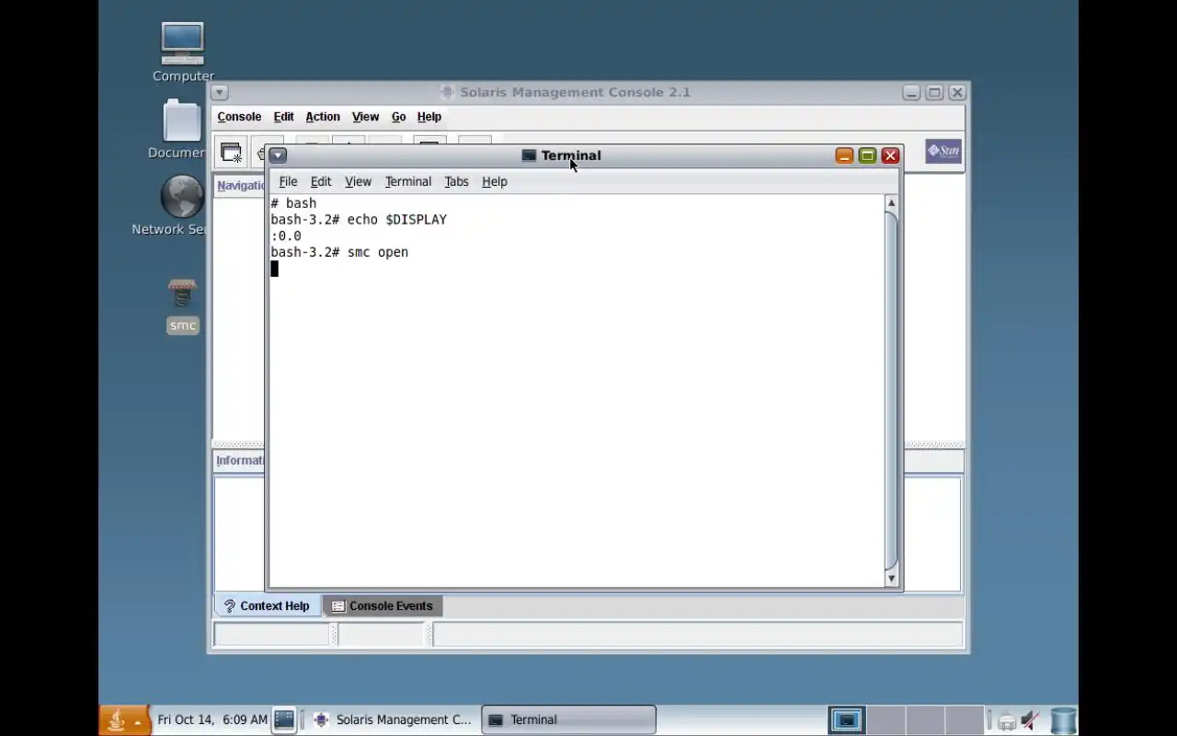Click the Terminal taskbar button
The image size is (1177, 736).
(x=569, y=720)
